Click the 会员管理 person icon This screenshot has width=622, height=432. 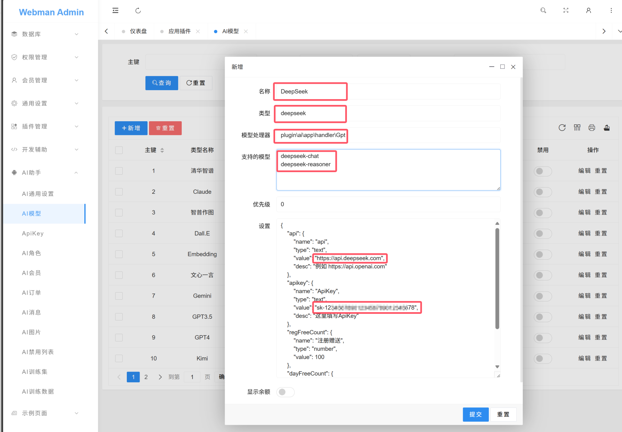coord(14,80)
